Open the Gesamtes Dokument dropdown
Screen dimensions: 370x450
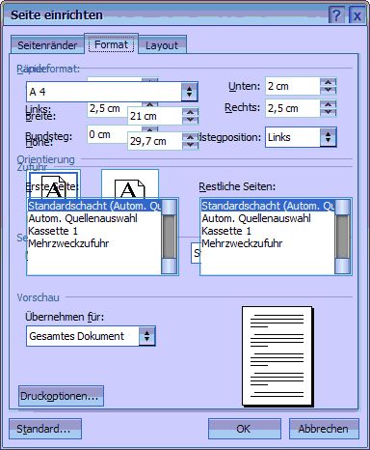pos(91,336)
